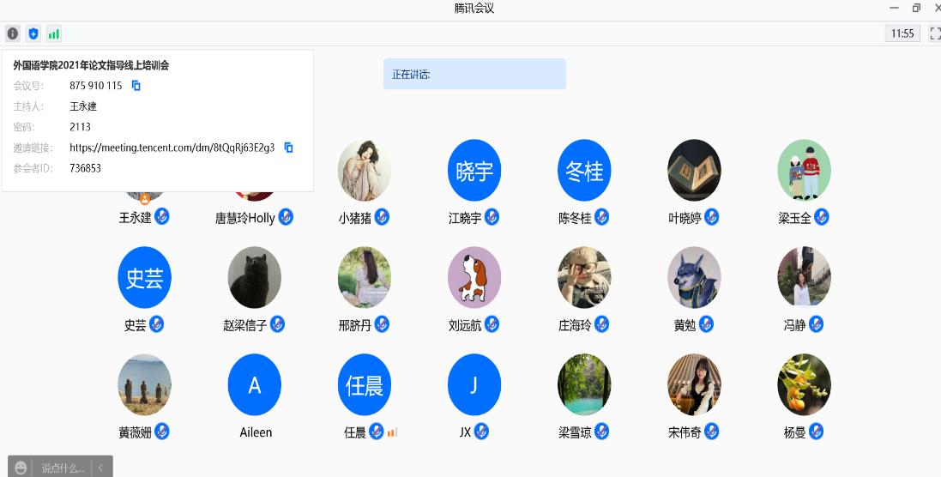Click the microphone icon beside 任晨

[x=377, y=431]
